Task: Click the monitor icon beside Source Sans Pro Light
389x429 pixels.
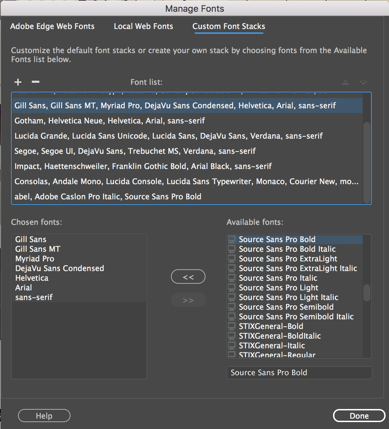Action: tap(232, 287)
